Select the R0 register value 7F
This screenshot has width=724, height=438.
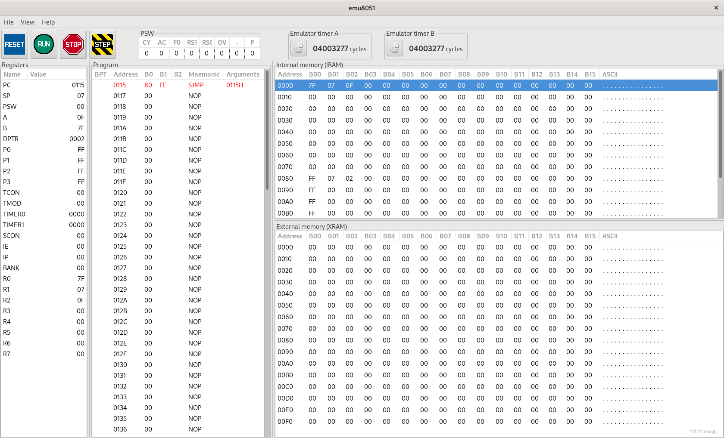click(81, 279)
